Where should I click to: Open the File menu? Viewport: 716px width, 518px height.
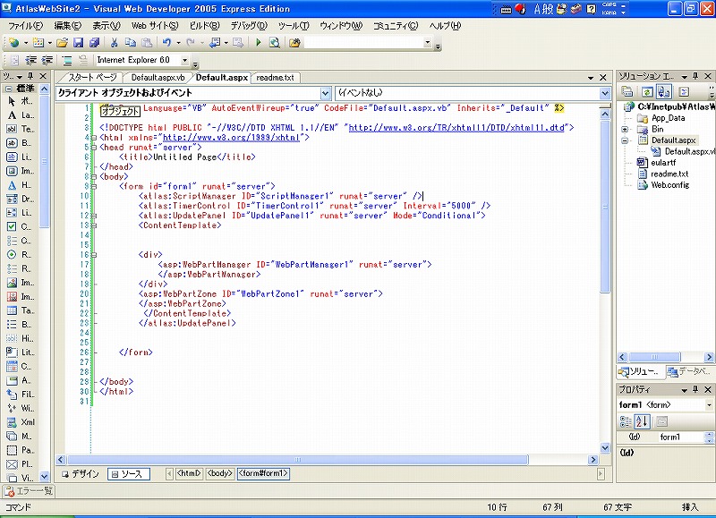pos(26,26)
